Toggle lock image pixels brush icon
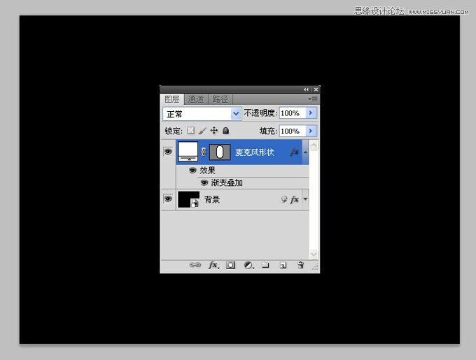 [x=202, y=131]
